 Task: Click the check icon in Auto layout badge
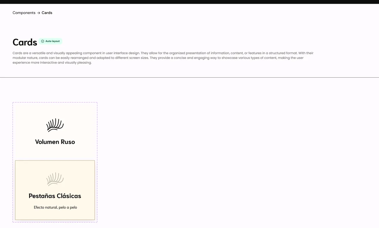[43, 41]
